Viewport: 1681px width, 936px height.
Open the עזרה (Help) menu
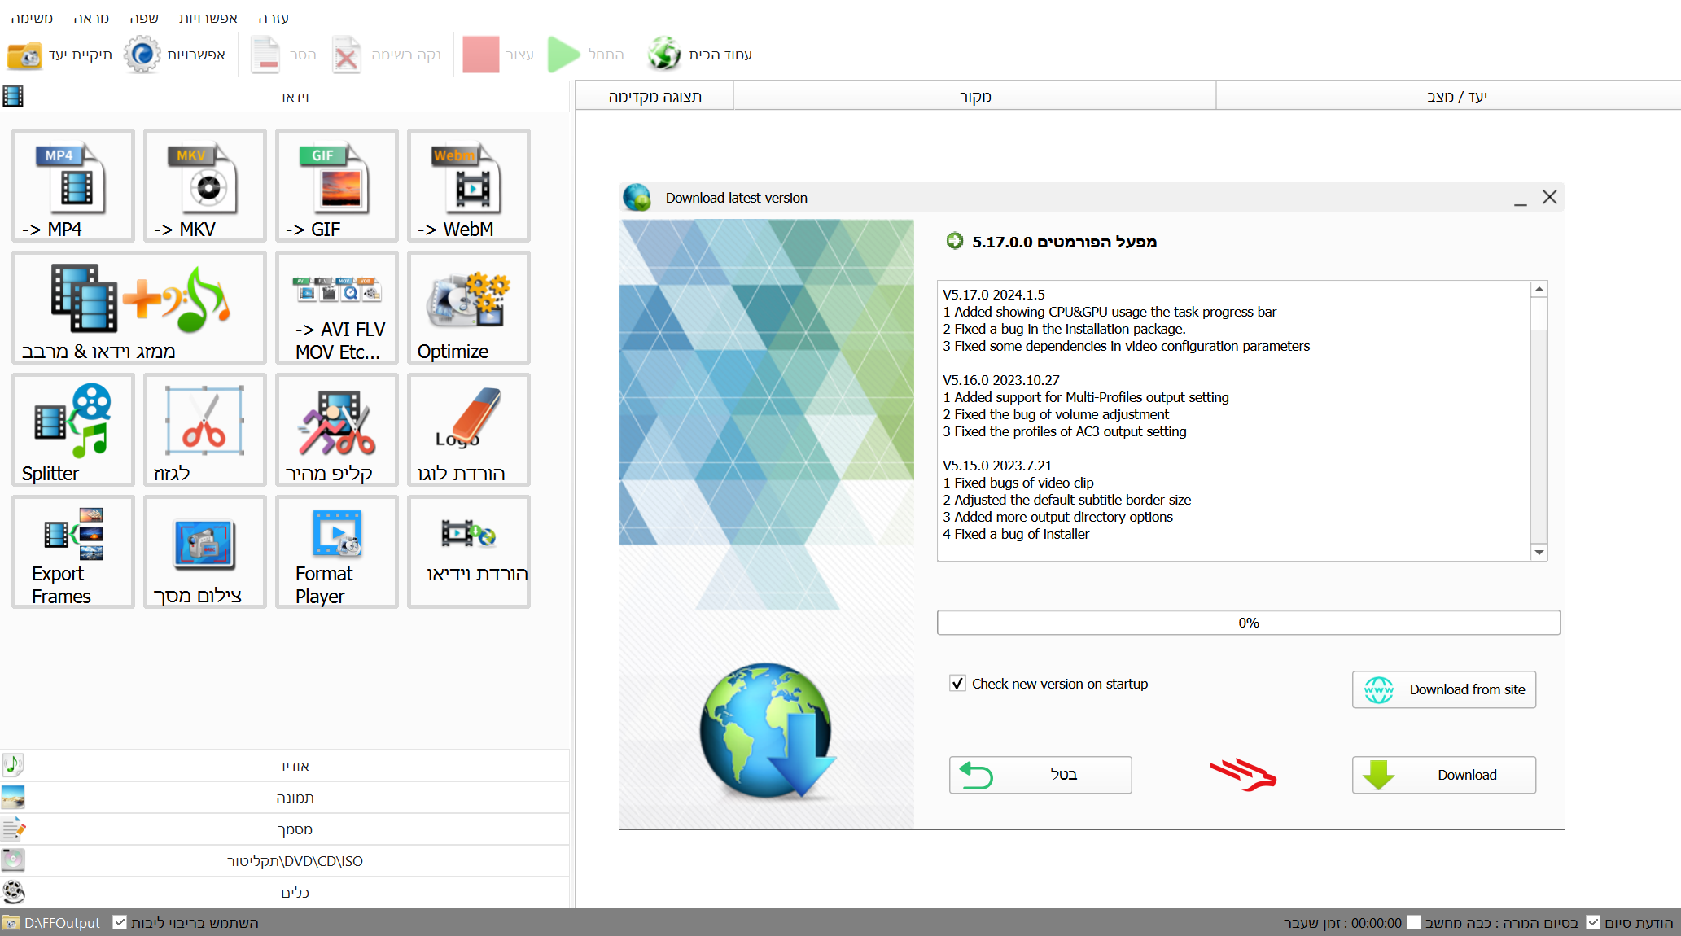click(x=273, y=18)
